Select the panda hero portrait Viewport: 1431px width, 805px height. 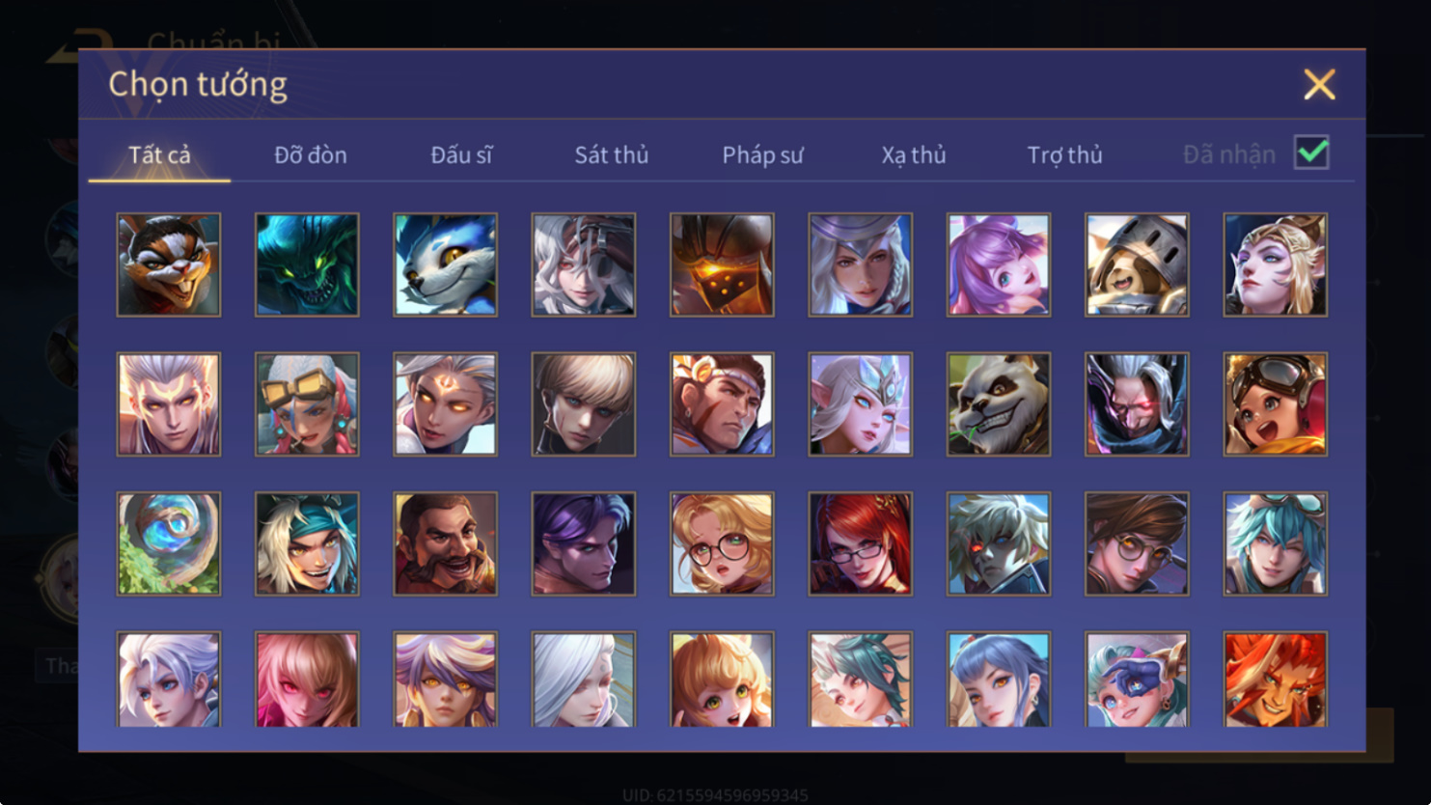point(999,404)
